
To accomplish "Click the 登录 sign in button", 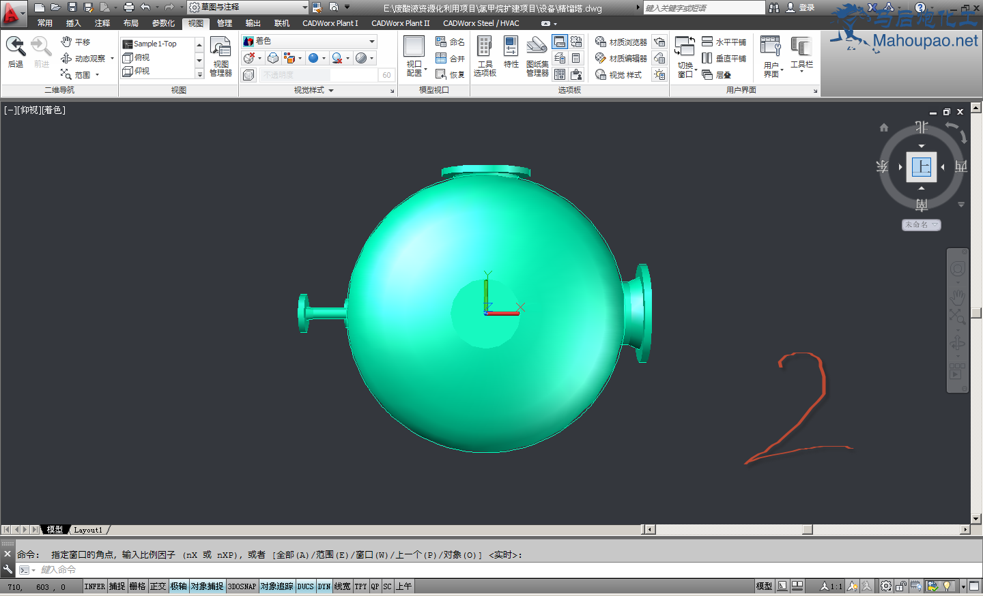I will [801, 8].
